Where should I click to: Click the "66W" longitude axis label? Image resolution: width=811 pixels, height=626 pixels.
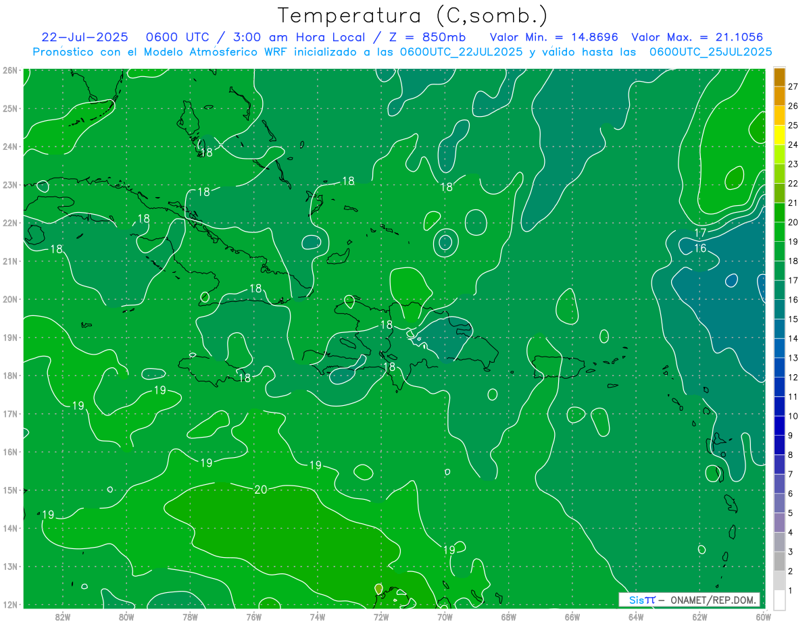pos(572,616)
